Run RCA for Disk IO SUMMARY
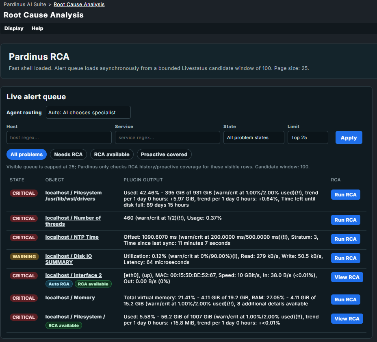 (x=345, y=258)
